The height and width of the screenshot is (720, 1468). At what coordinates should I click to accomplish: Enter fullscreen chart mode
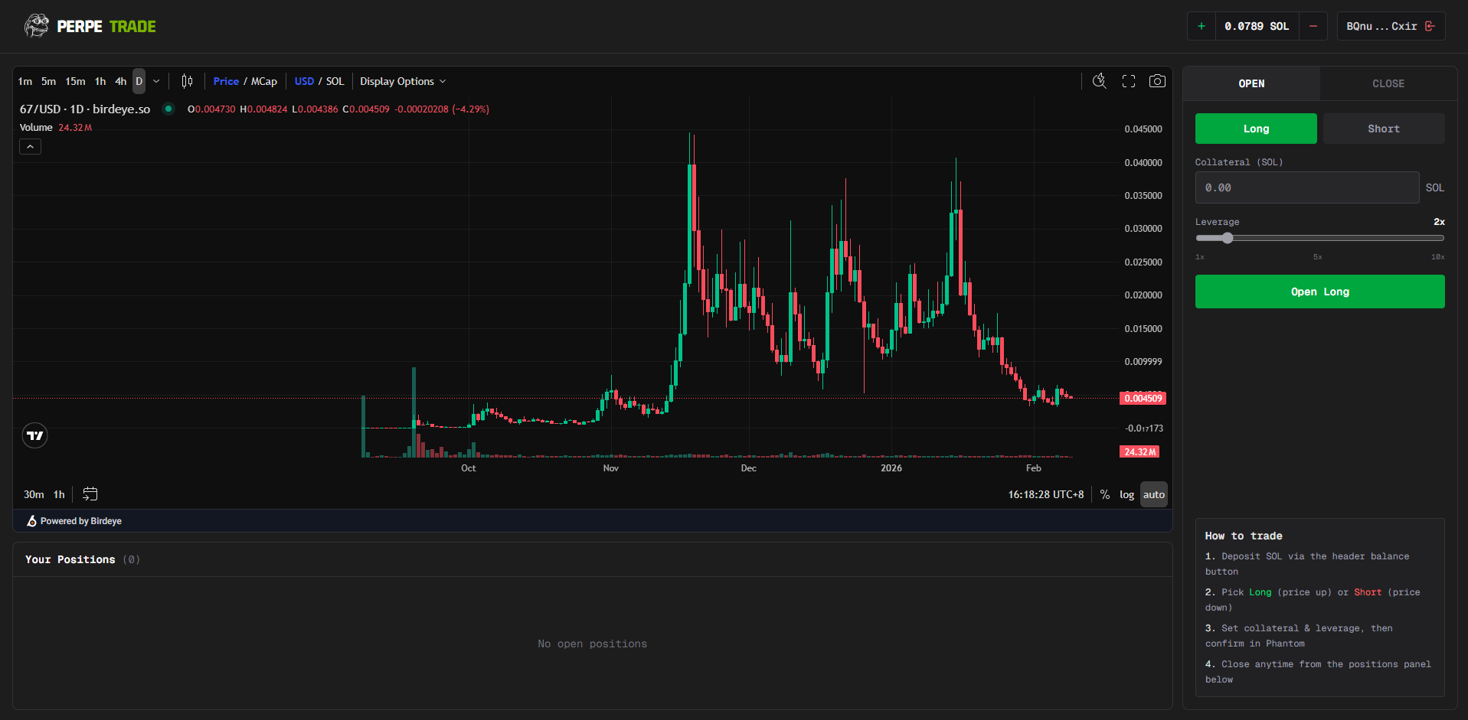[x=1129, y=81]
